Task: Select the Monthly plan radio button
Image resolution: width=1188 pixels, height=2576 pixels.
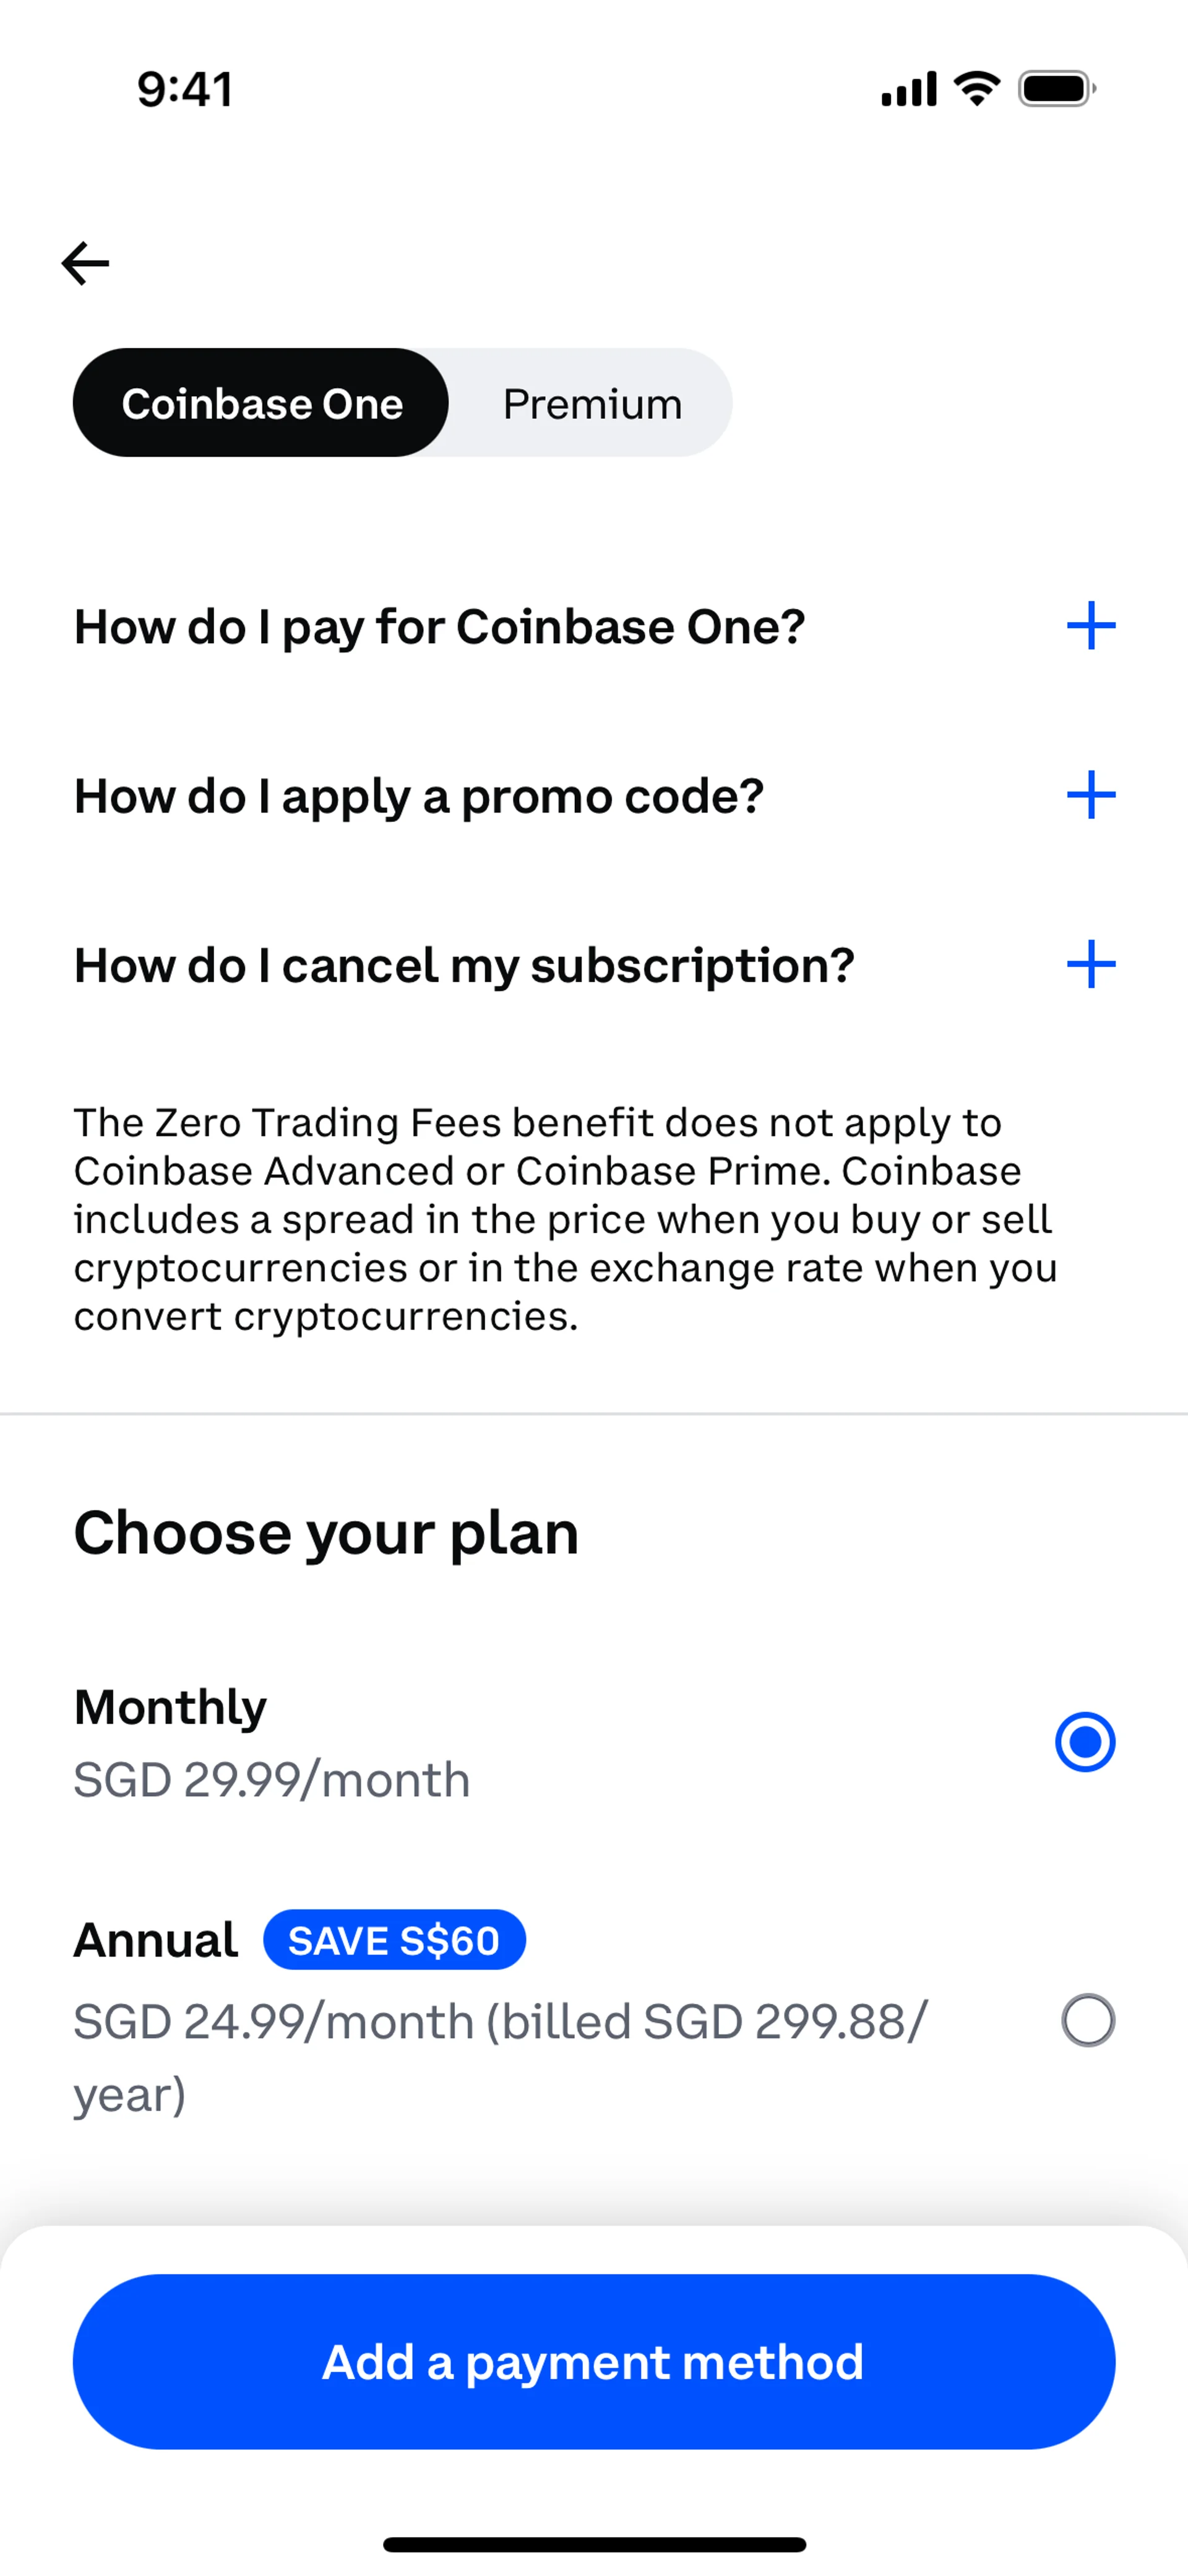Action: tap(1085, 1742)
